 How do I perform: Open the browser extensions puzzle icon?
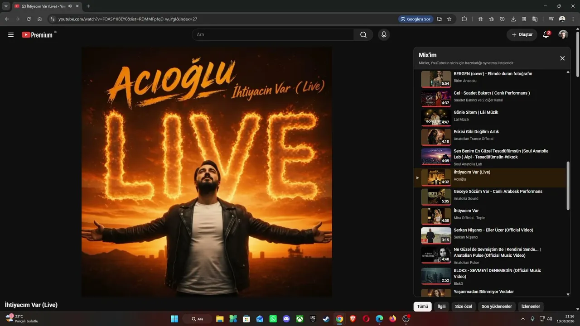(464, 19)
